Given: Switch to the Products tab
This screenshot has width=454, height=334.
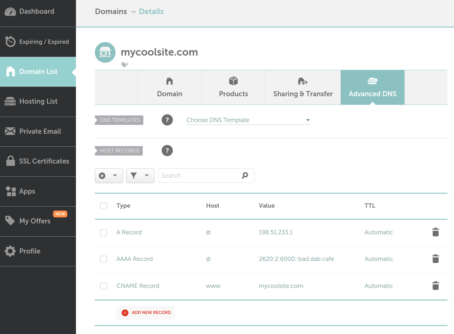Looking at the screenshot, I should tap(234, 87).
